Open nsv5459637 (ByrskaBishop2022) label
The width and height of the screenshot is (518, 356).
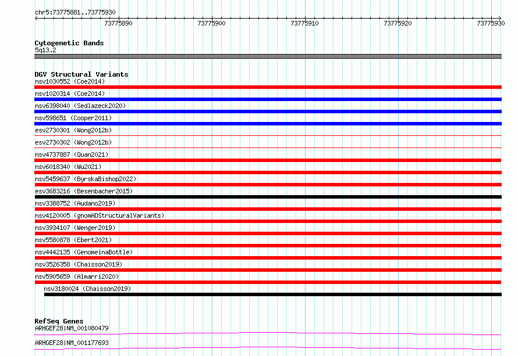[86, 179]
